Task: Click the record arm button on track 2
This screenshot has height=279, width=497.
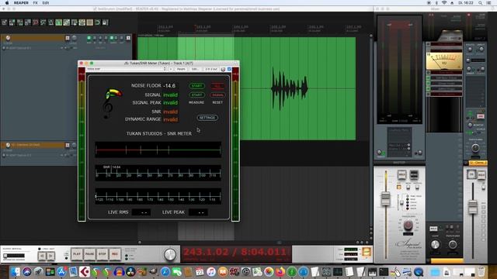Action: tap(68, 145)
